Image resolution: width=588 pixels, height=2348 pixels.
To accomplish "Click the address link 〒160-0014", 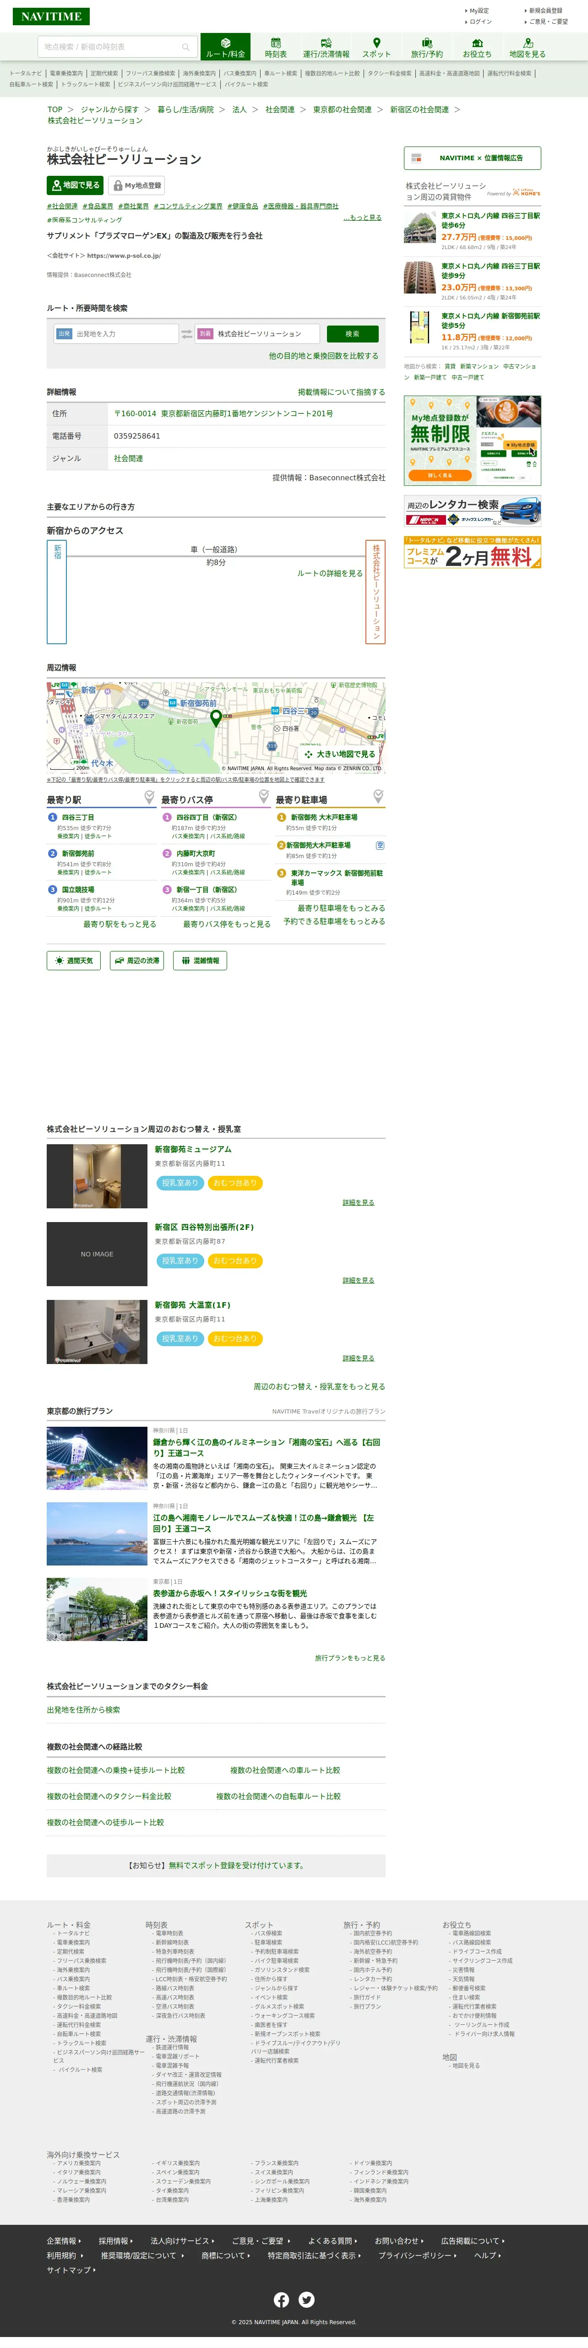I will 223,414.
